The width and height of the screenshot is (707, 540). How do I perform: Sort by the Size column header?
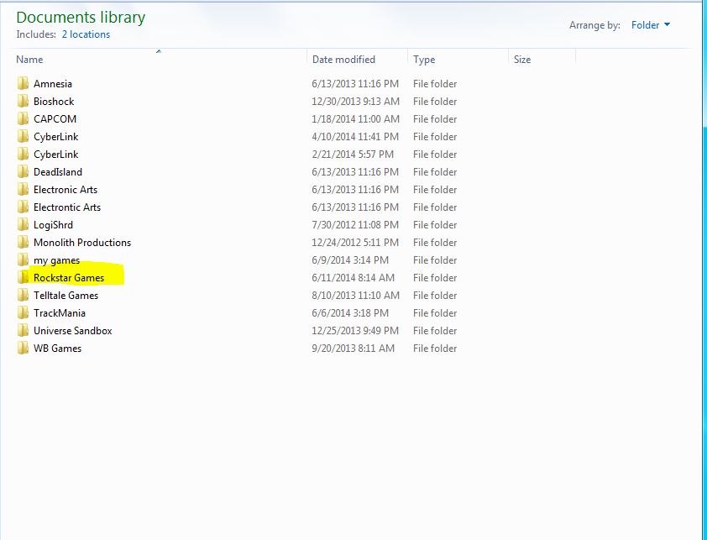coord(522,60)
